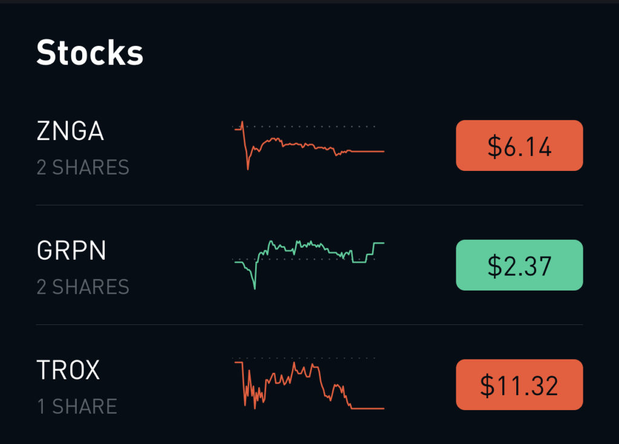View the ZNGA red sparkline chart
Screen dimensions: 619x444
pyautogui.click(x=309, y=146)
